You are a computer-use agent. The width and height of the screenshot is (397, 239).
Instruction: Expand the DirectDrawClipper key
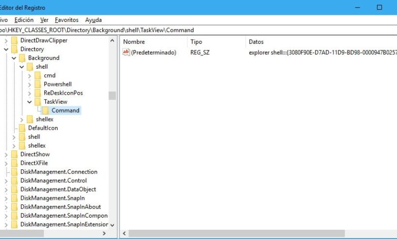coord(6,41)
